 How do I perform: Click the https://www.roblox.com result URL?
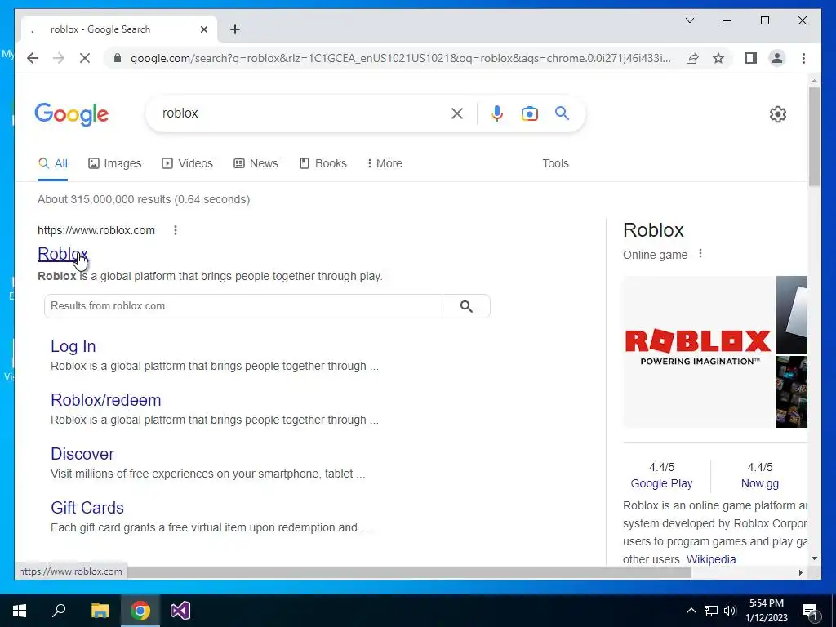pyautogui.click(x=96, y=230)
